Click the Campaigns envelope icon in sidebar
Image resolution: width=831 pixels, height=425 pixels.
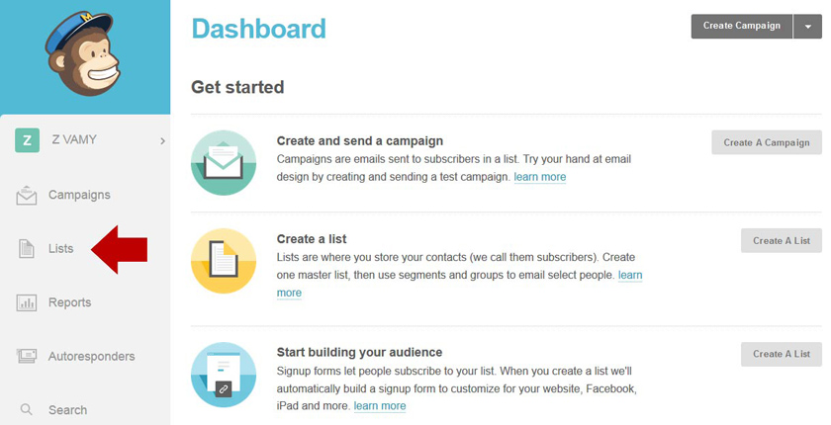27,196
